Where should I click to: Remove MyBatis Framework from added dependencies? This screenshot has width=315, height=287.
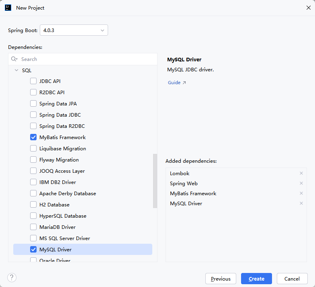pyautogui.click(x=301, y=193)
